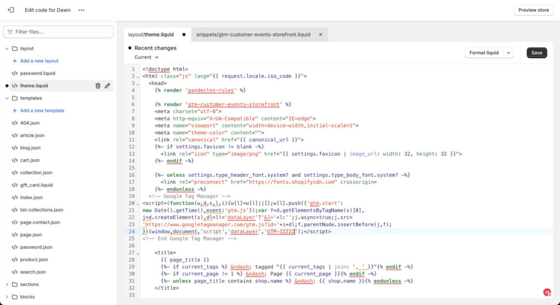
Task: Switch to the gtm-customer-events-storefront.liquid tab
Action: 253,34
